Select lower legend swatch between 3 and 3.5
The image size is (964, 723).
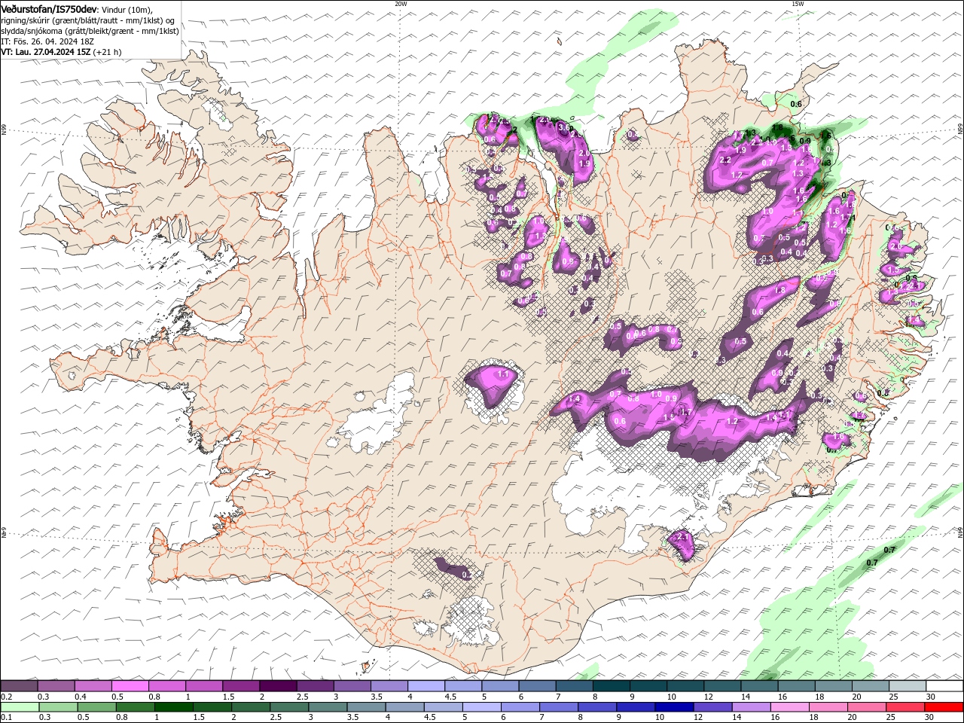point(327,707)
